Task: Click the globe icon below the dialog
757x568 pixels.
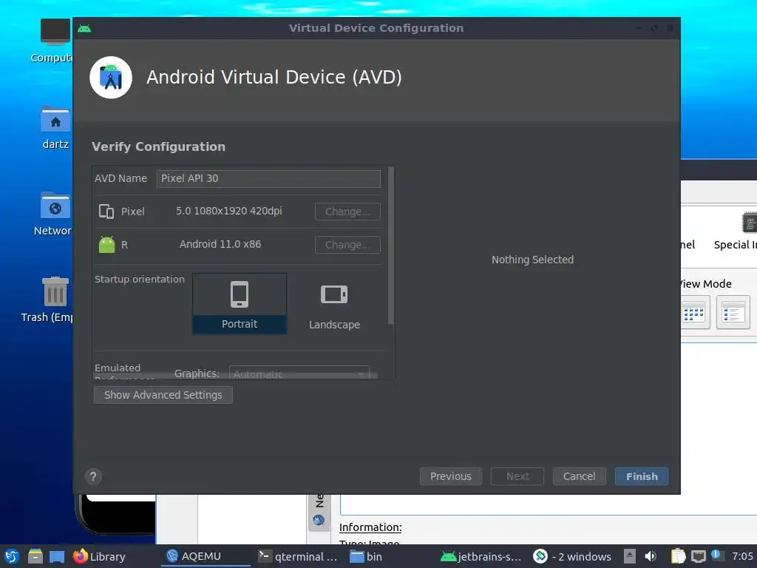Action: [319, 520]
